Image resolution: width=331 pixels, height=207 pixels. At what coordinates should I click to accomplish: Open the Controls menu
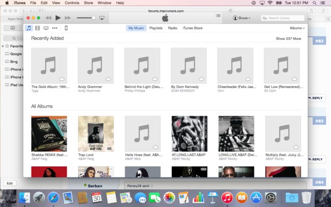click(x=72, y=3)
